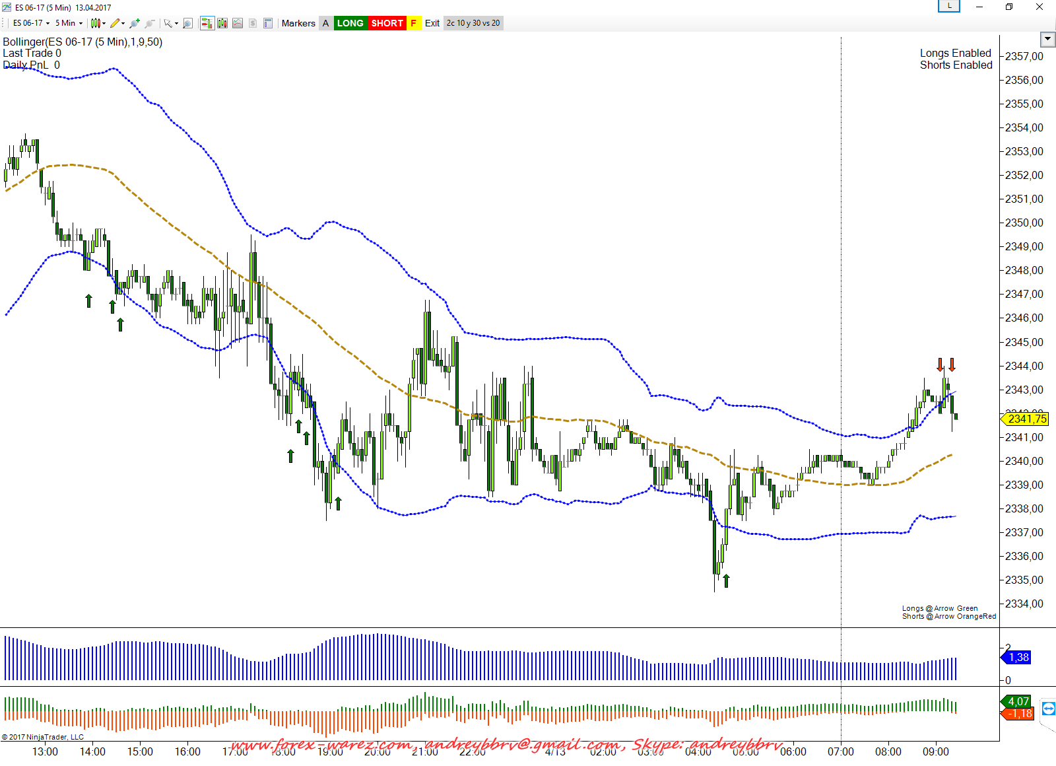Toggle the SHORT trading button
The width and height of the screenshot is (1056, 766).
click(x=387, y=23)
